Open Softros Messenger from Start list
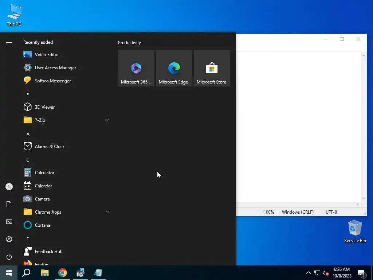The width and height of the screenshot is (373, 280). 66,81
